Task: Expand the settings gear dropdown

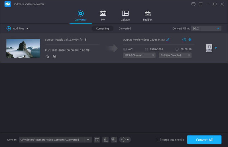Action: pyautogui.click(x=125, y=140)
